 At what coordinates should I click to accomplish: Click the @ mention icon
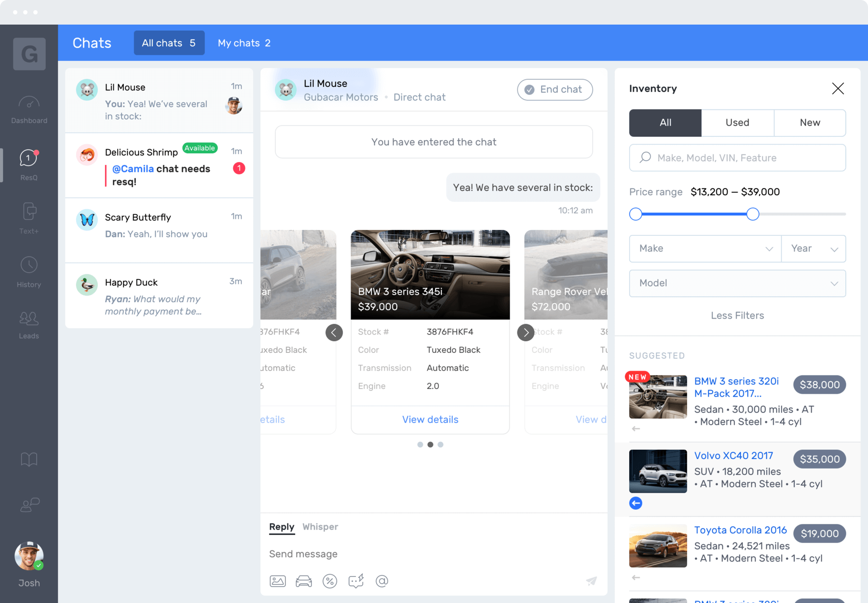[x=382, y=581]
